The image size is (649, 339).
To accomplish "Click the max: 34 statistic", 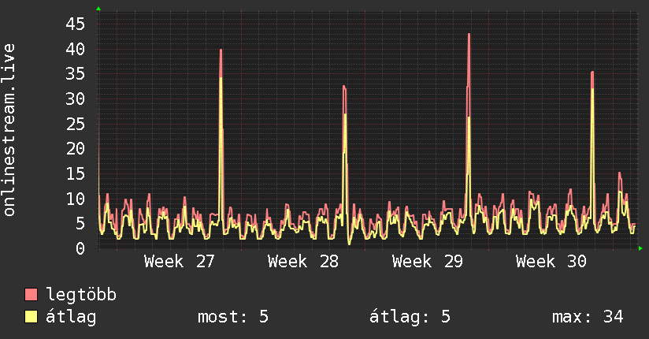I will (588, 317).
